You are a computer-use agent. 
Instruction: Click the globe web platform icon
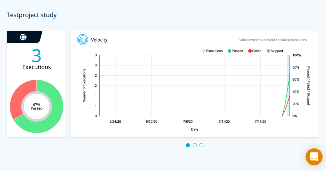tap(23, 37)
